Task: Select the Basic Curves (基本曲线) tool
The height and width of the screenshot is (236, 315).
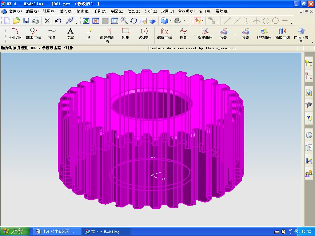Action: point(33,34)
